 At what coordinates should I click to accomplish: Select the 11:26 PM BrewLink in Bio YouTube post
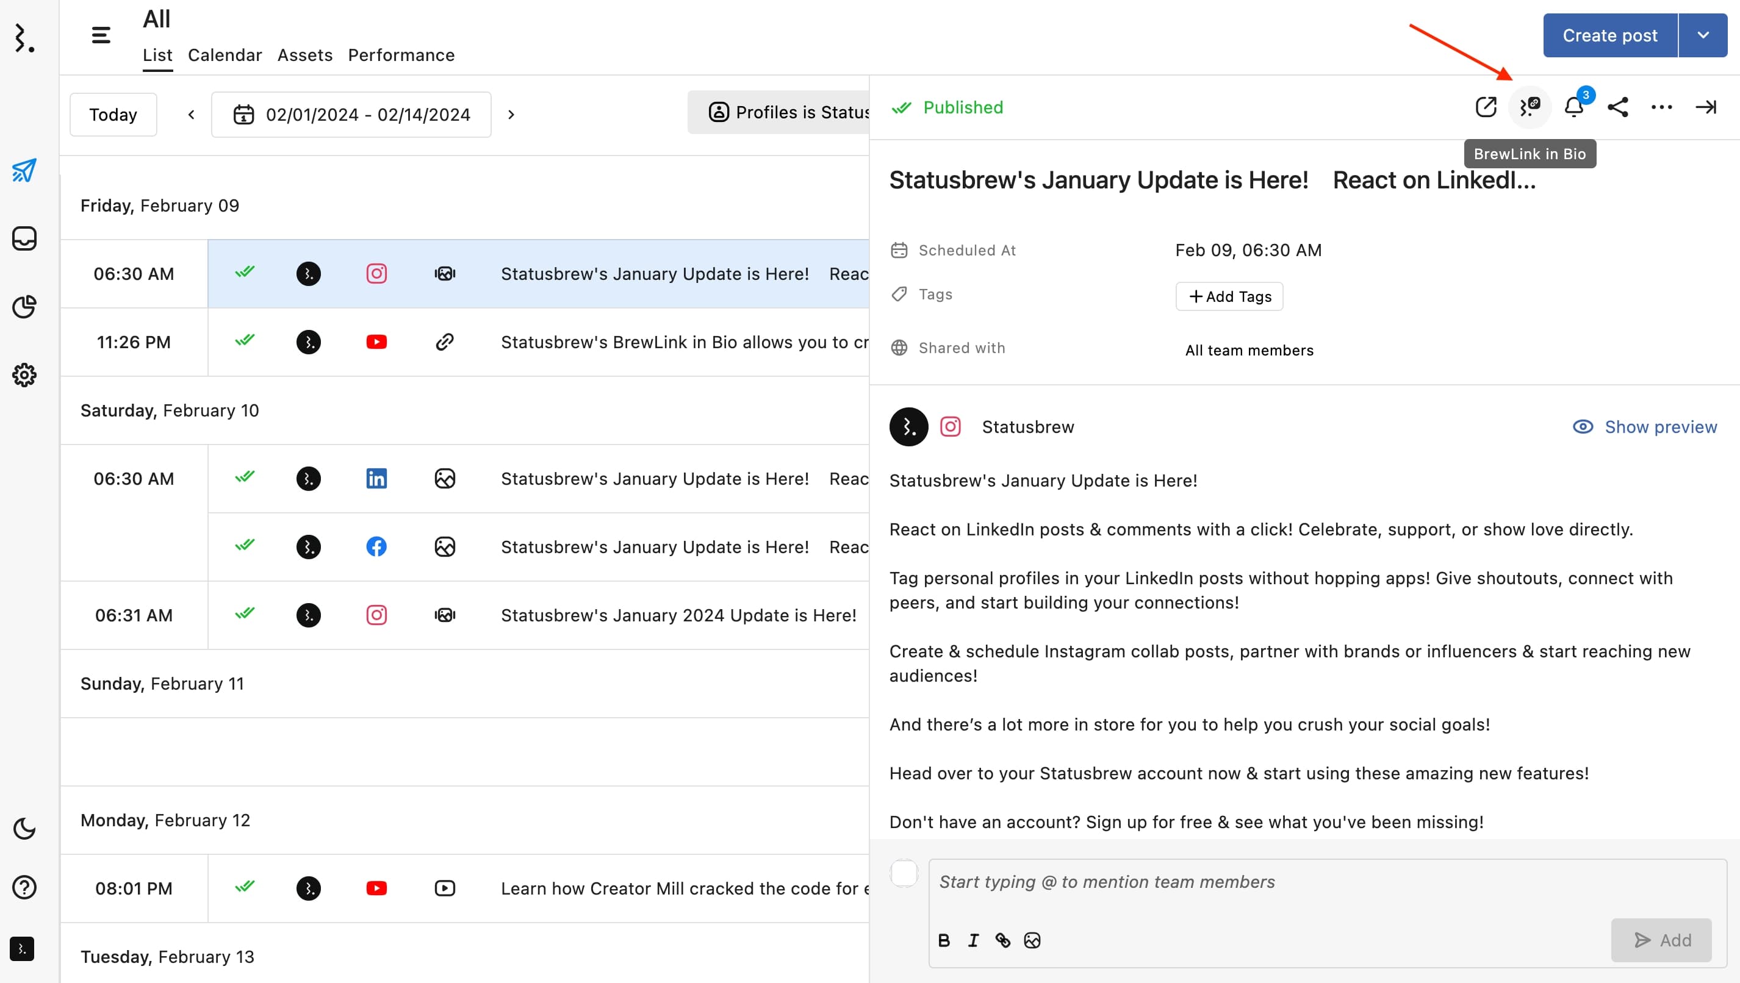538,342
